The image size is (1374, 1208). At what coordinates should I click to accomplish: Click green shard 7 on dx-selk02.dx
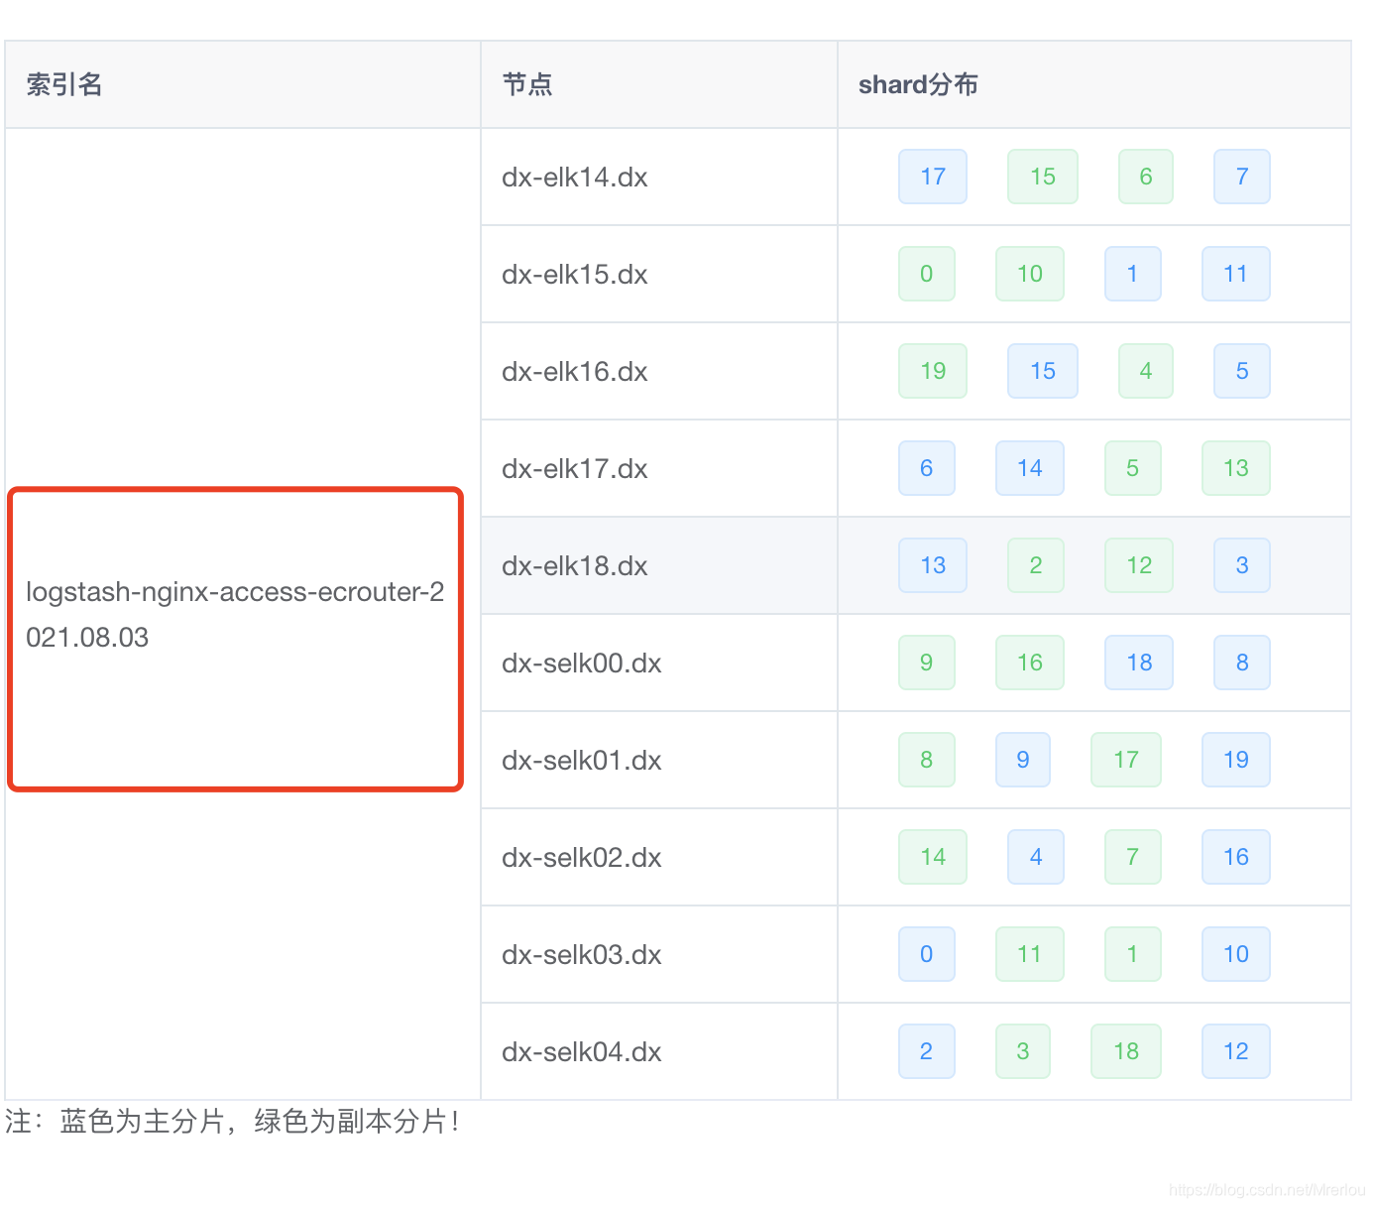coord(1133,857)
